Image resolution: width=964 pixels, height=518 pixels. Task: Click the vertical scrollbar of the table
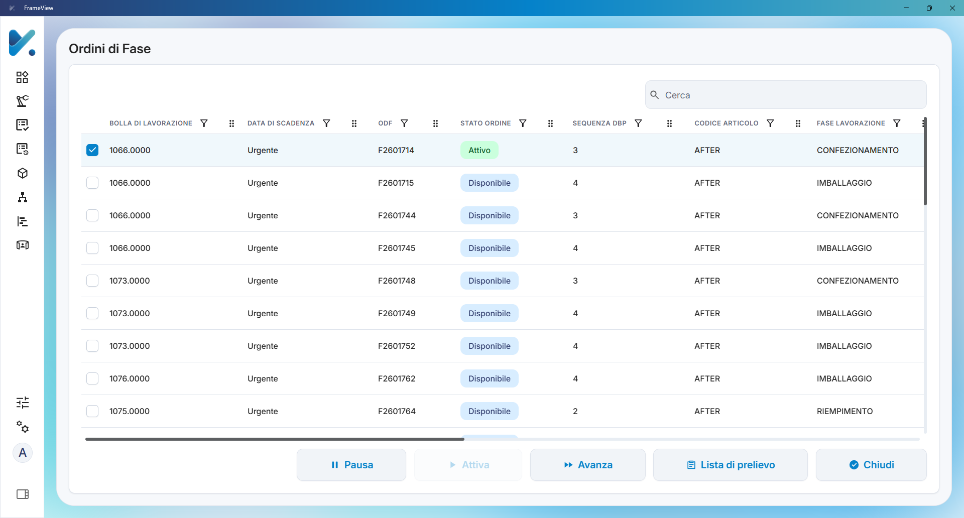pos(925,161)
